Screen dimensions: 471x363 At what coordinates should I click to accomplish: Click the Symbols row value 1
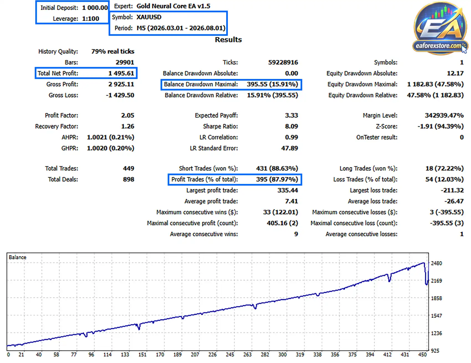(462, 62)
